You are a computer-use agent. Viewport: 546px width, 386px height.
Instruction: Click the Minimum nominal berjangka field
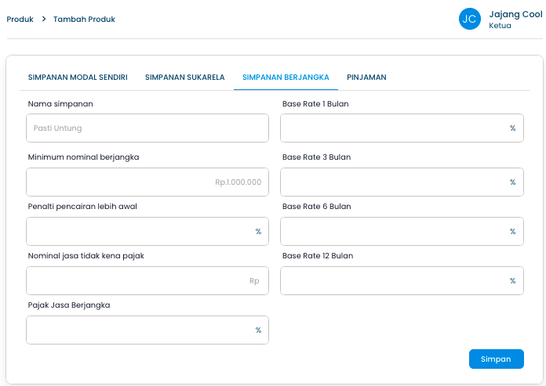tap(147, 182)
